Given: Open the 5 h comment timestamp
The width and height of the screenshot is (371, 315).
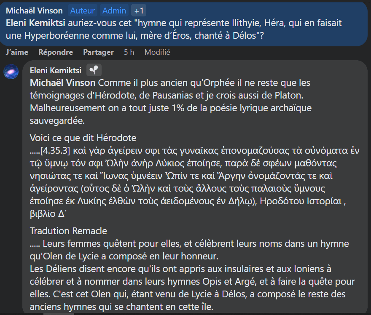Looking at the screenshot, I should pyautogui.click(x=129, y=52).
